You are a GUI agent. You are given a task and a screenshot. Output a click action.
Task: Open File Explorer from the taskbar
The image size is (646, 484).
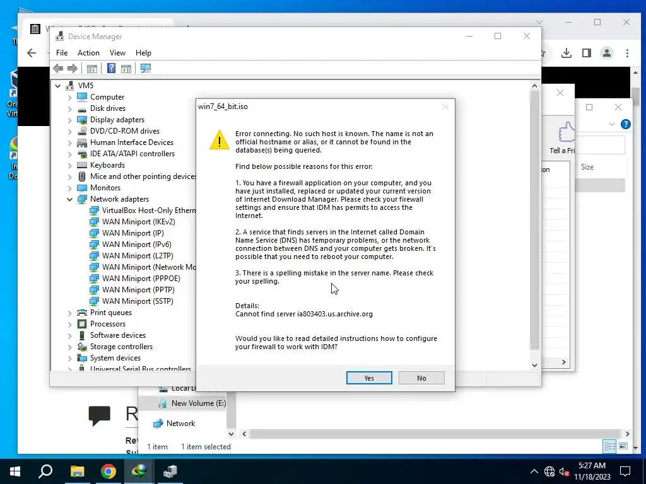pyautogui.click(x=77, y=471)
